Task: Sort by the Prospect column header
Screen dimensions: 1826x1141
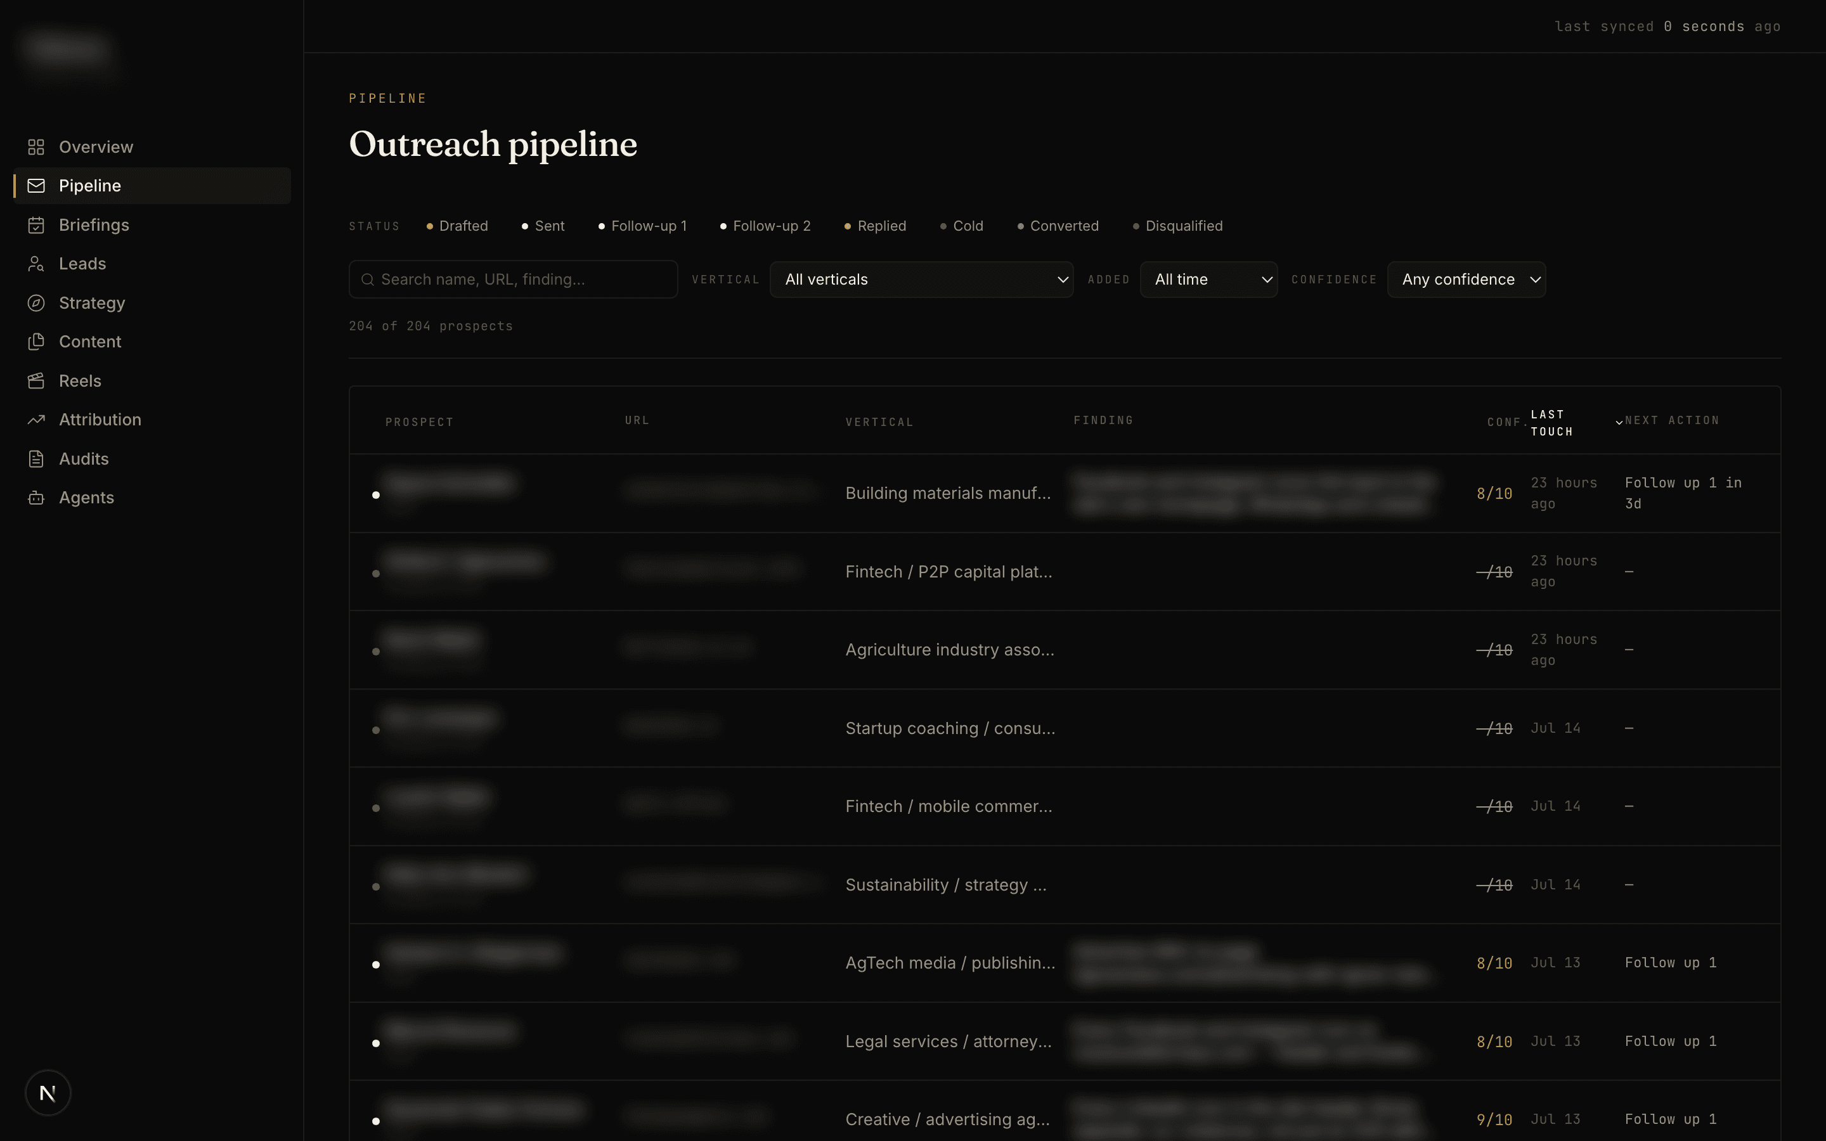Action: click(420, 422)
